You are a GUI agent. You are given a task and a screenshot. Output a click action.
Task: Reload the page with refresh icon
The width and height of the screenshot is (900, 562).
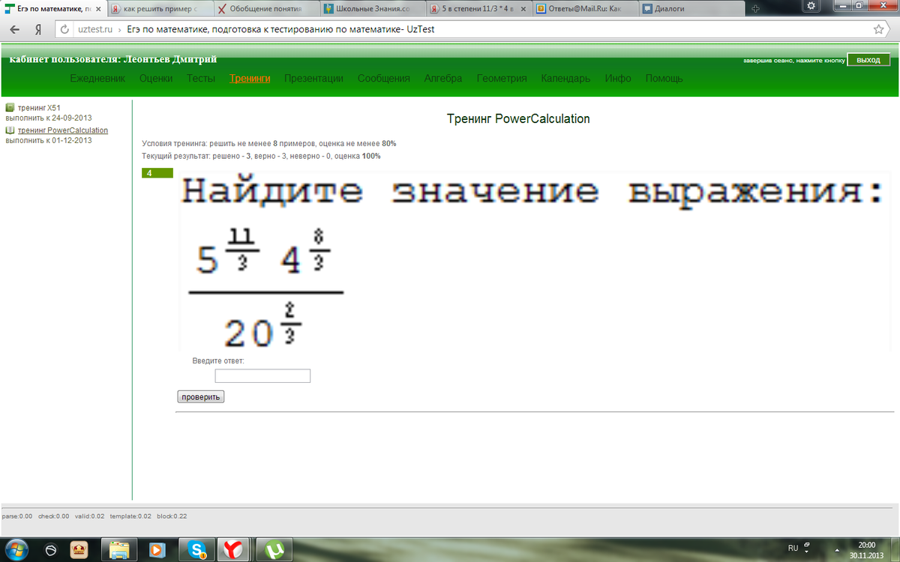(64, 30)
